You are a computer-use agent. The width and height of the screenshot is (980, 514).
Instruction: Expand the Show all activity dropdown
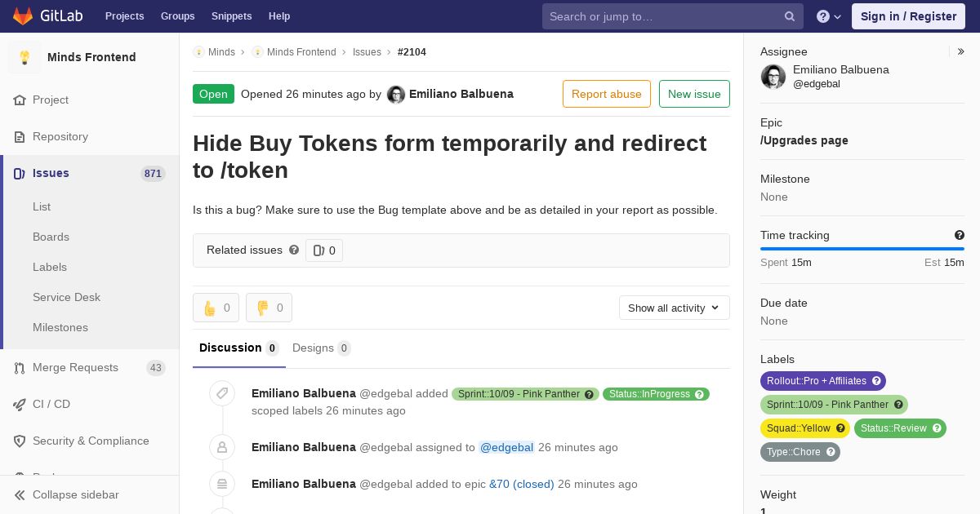tap(675, 308)
